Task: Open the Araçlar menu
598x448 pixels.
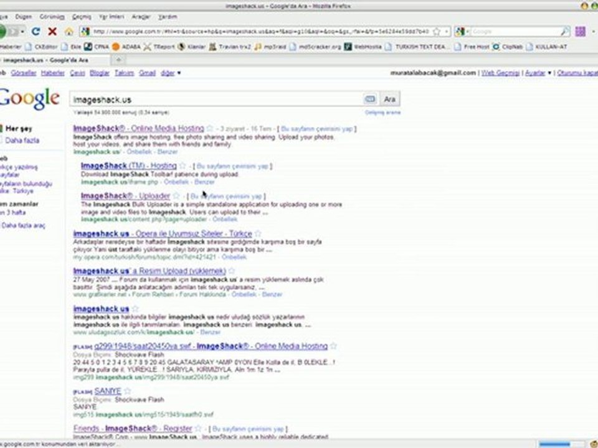Action: click(x=141, y=17)
